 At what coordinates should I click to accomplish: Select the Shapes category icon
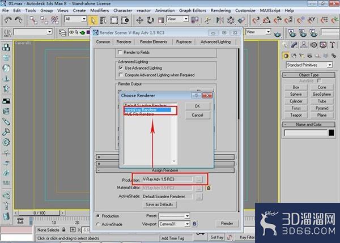pos(294,56)
